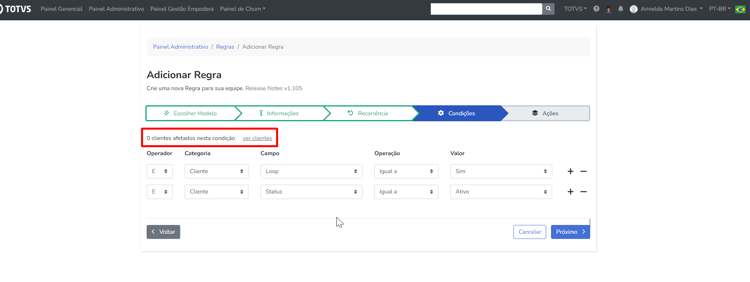Click the Próximo button
Viewport: 750px width, 282px height.
coord(570,232)
